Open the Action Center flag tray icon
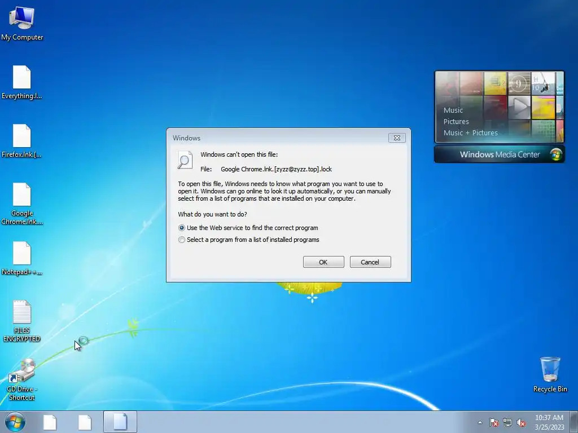Screen dimensions: 578x433 coord(494,422)
